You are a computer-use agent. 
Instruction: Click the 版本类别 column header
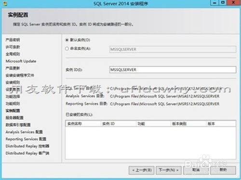tap(188, 124)
